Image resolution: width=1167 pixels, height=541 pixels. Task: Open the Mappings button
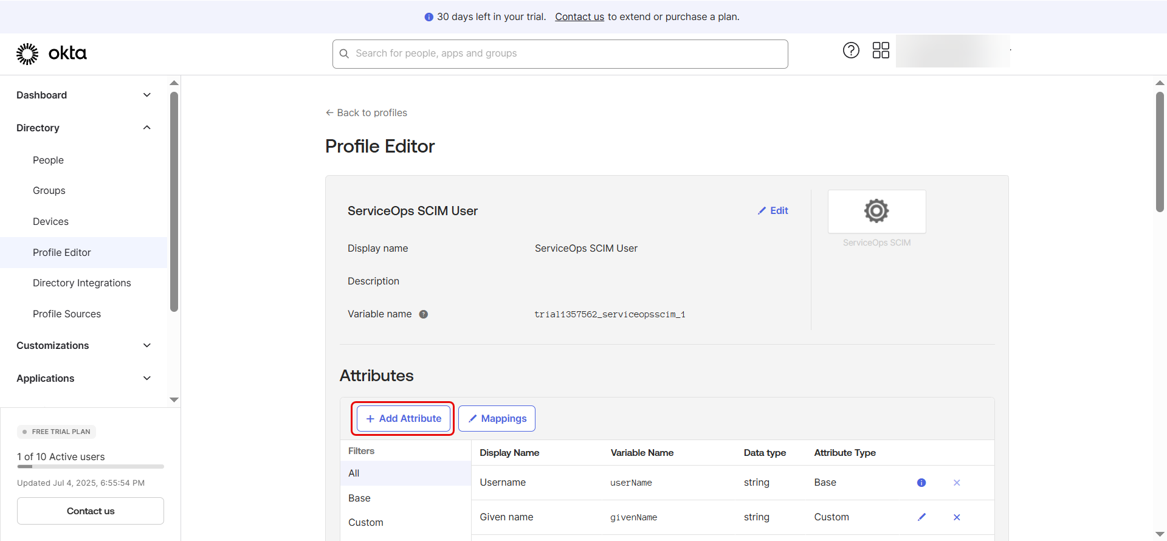coord(497,419)
